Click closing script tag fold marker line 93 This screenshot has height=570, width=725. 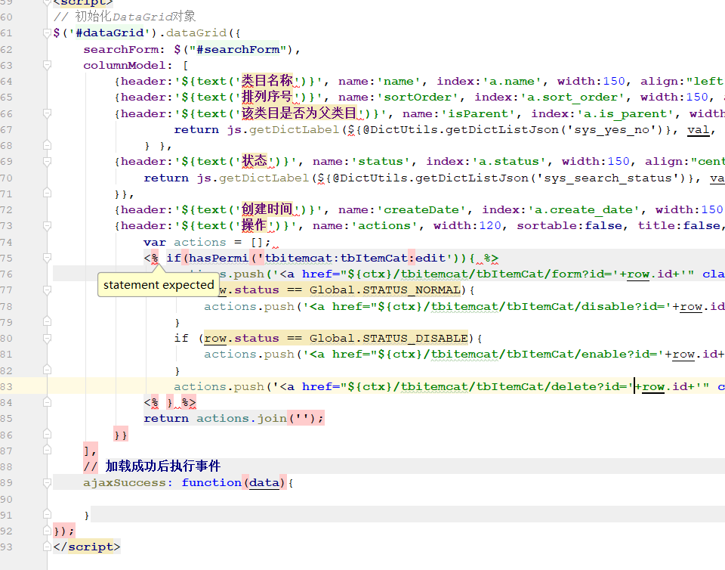(47, 547)
